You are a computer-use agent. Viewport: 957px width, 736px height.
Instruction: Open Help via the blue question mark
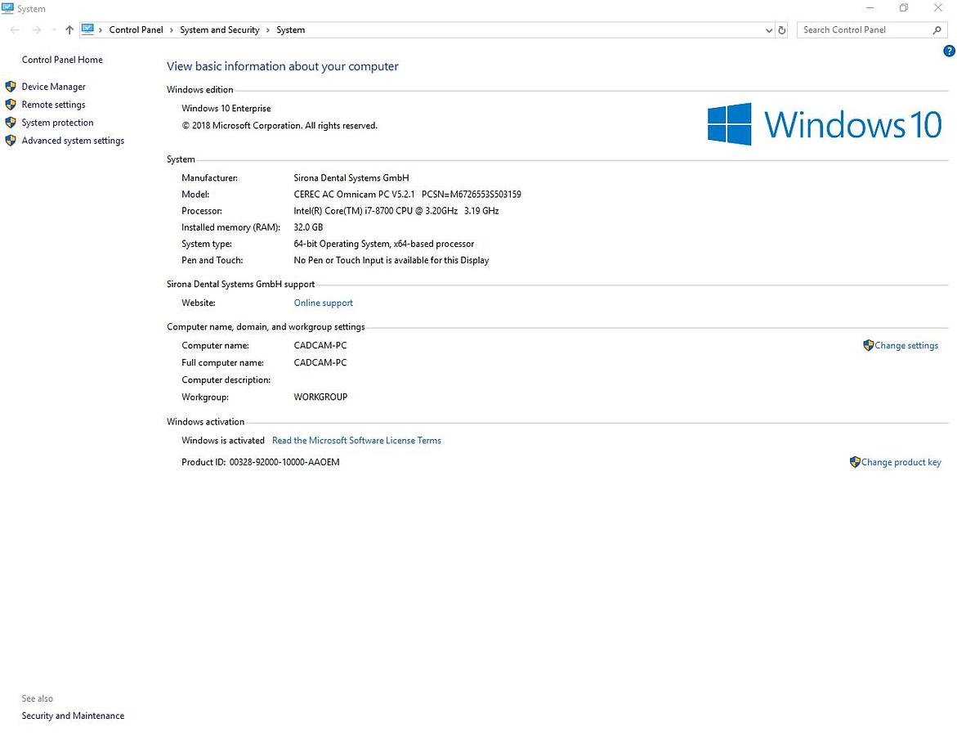[949, 52]
